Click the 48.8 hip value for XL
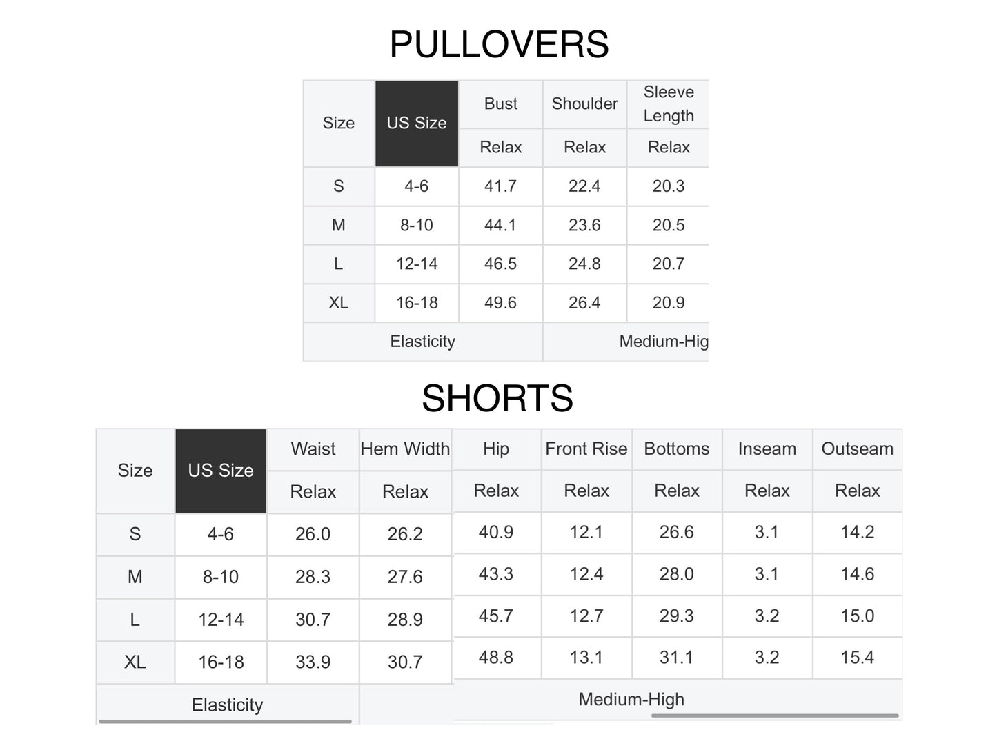The height and width of the screenshot is (748, 997). coord(496,658)
